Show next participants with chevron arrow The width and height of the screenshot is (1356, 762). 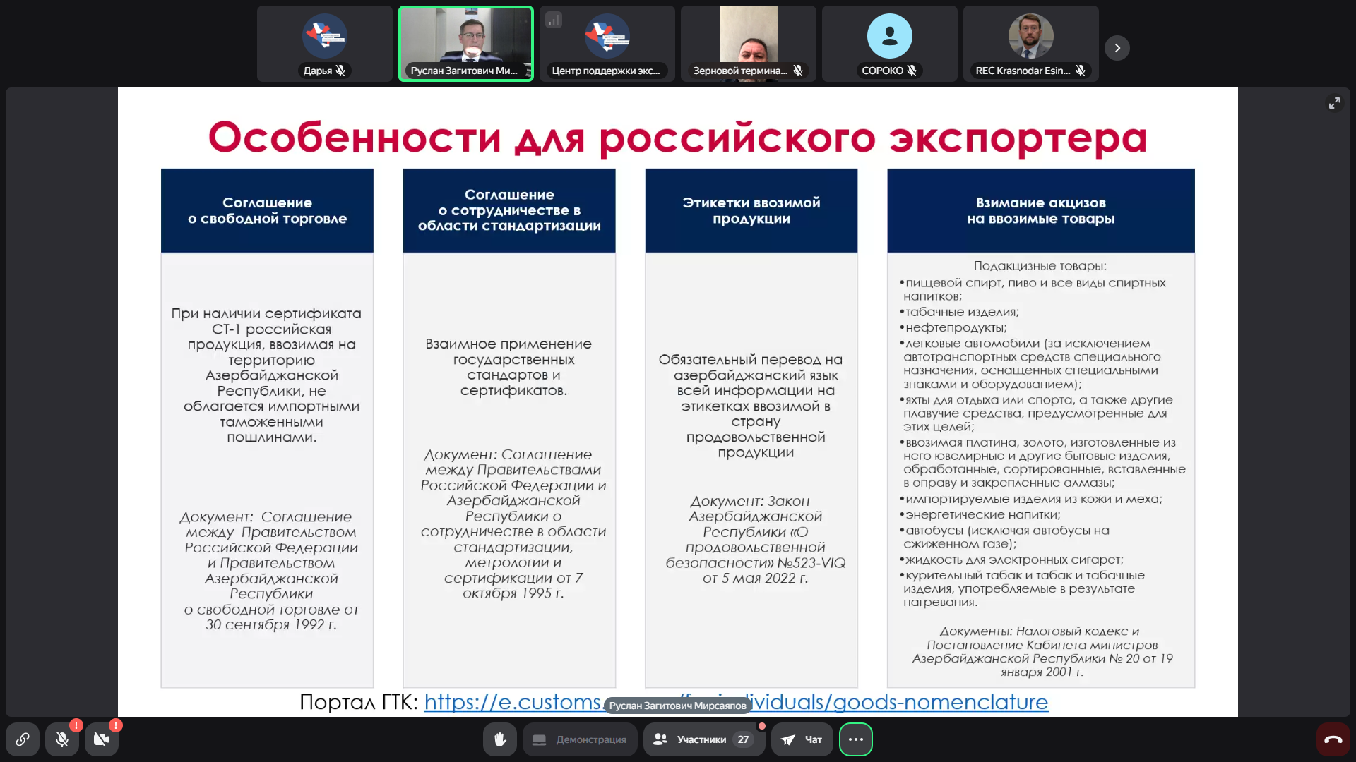[x=1117, y=48]
